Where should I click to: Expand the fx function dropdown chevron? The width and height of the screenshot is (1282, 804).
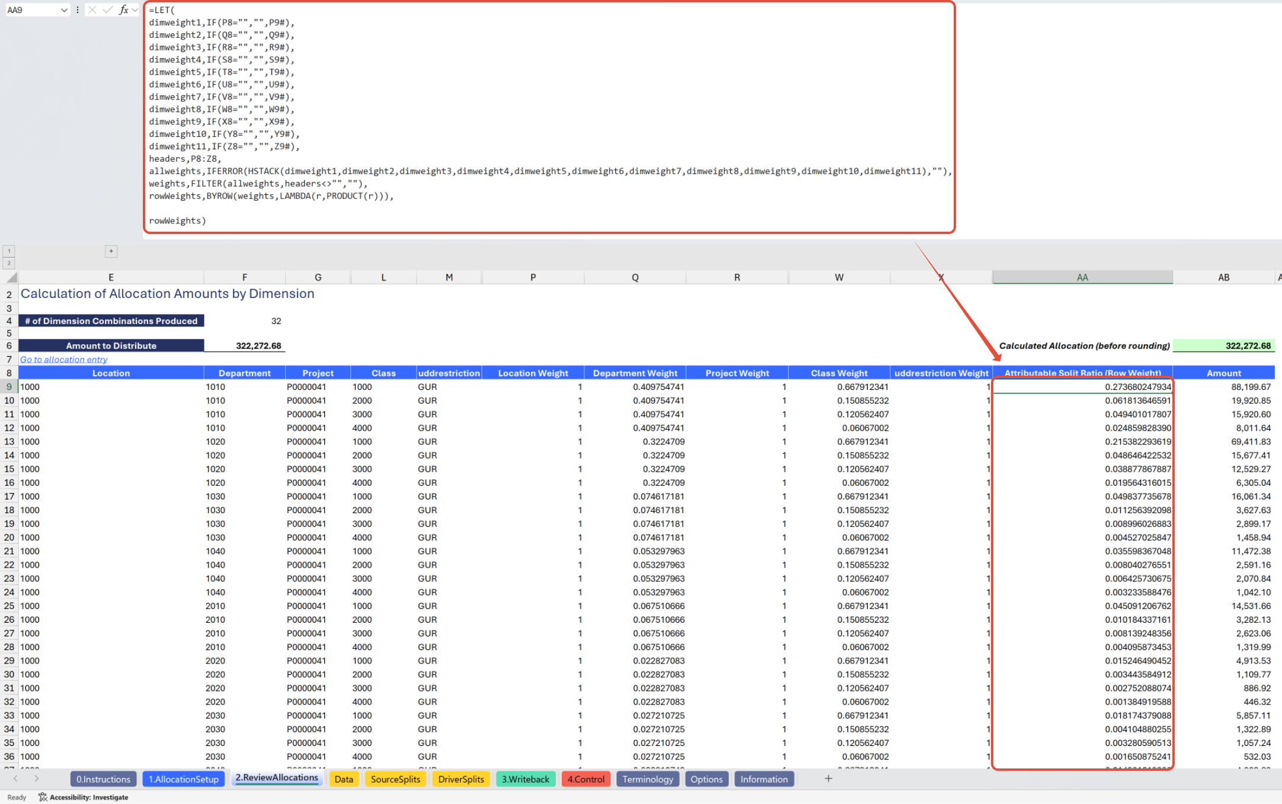pyautogui.click(x=135, y=10)
